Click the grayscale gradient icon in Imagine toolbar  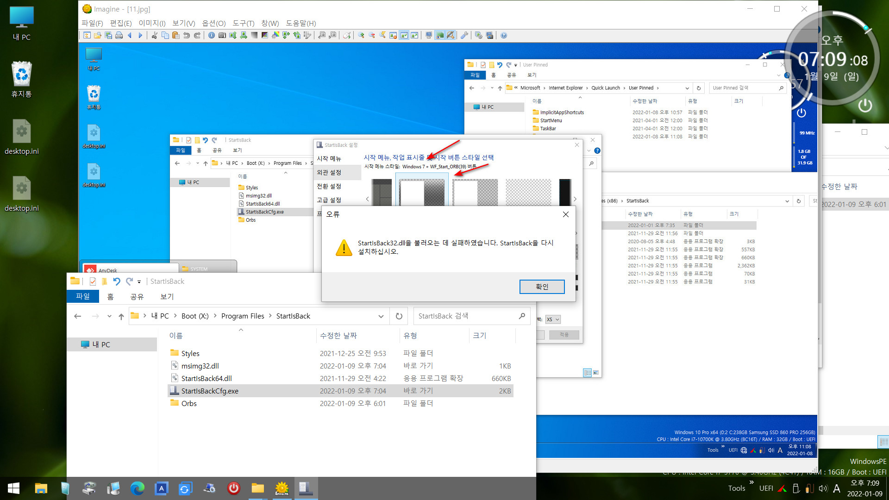pos(254,35)
